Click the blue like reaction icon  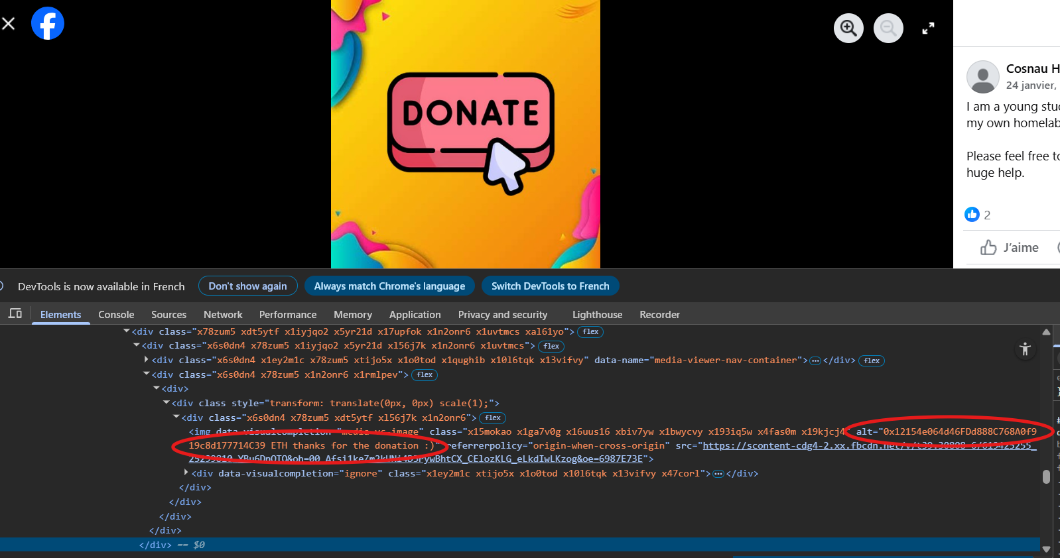972,215
